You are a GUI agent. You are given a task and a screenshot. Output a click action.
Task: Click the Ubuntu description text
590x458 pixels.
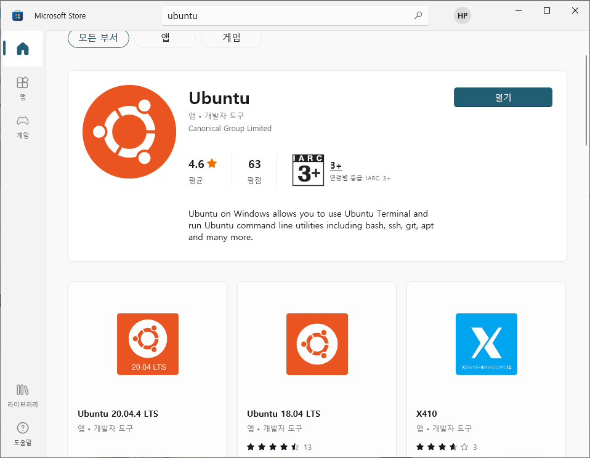coord(311,225)
